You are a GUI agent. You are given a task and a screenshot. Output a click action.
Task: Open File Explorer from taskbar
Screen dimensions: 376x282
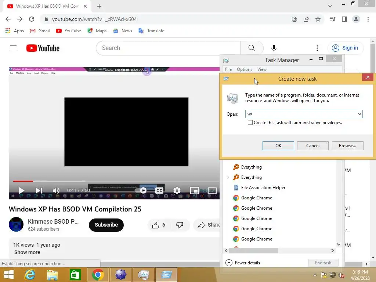click(x=52, y=275)
